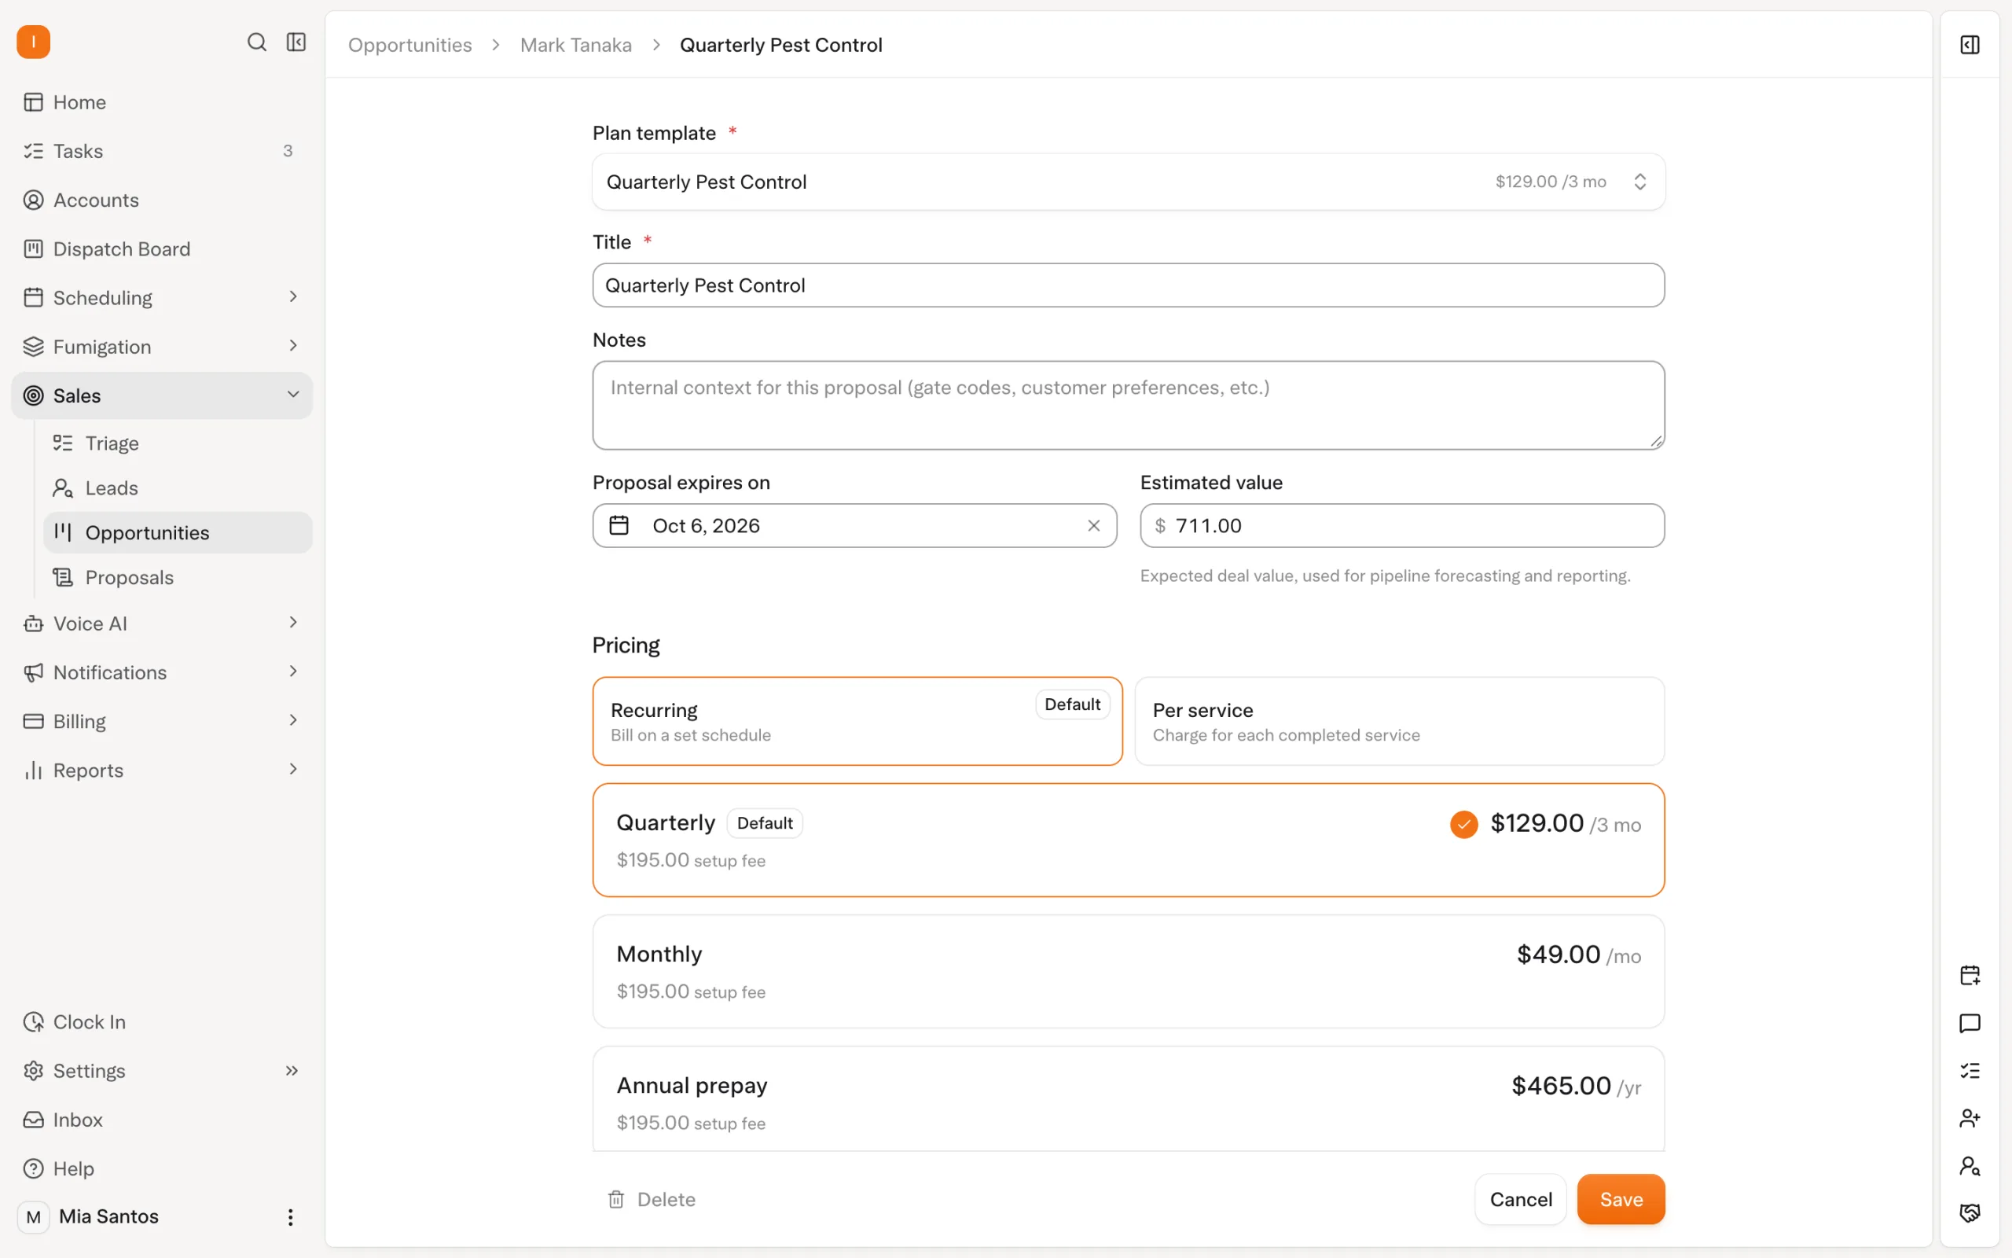The width and height of the screenshot is (2012, 1258).
Task: Click the Reports bar chart icon
Action: point(33,771)
